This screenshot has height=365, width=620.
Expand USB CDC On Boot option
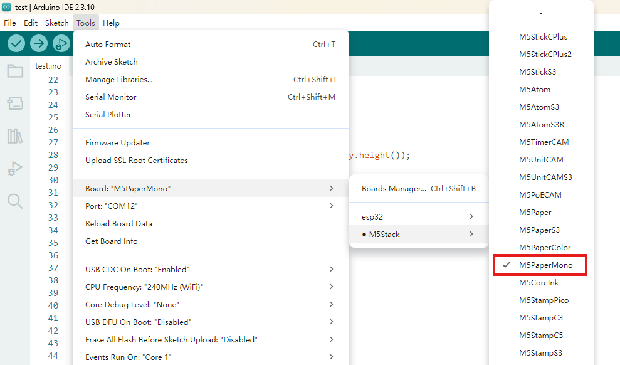(x=211, y=269)
